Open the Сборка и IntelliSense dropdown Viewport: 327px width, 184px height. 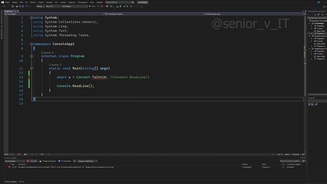(x=87, y=161)
